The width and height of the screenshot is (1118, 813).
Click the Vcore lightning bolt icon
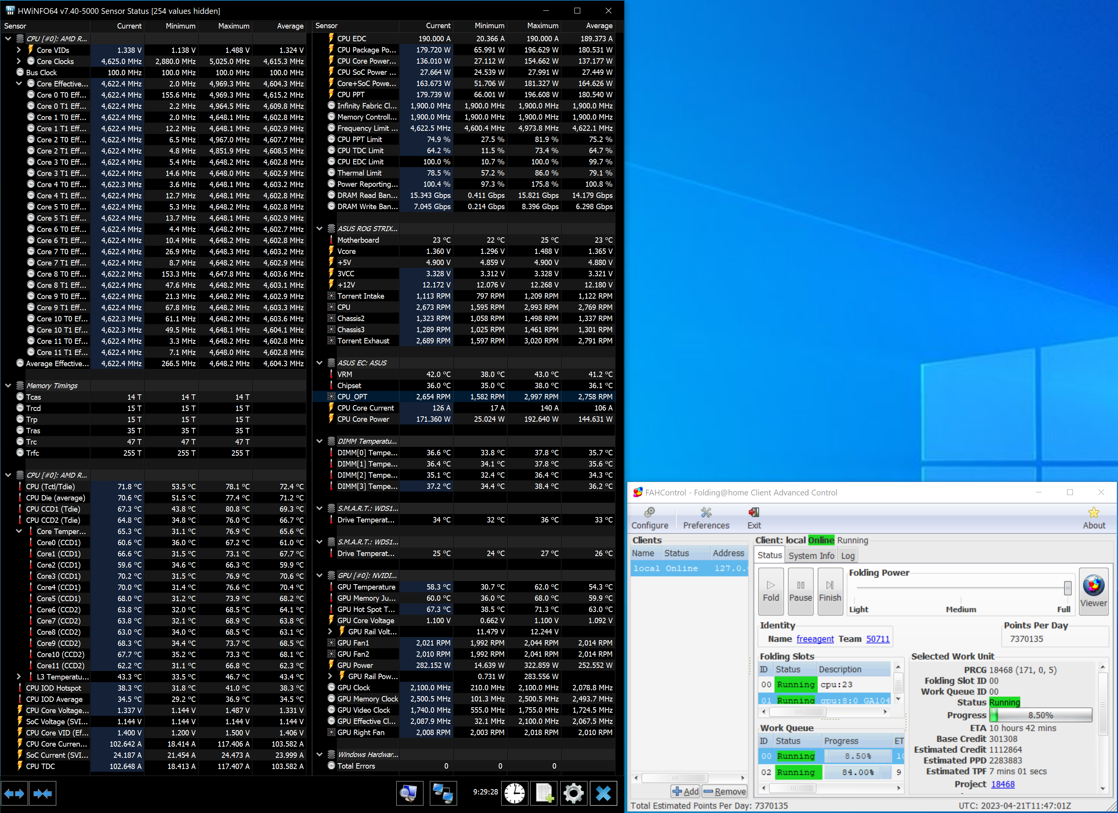[331, 251]
